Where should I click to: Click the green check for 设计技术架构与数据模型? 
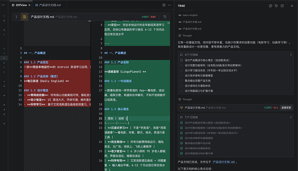[181, 138]
